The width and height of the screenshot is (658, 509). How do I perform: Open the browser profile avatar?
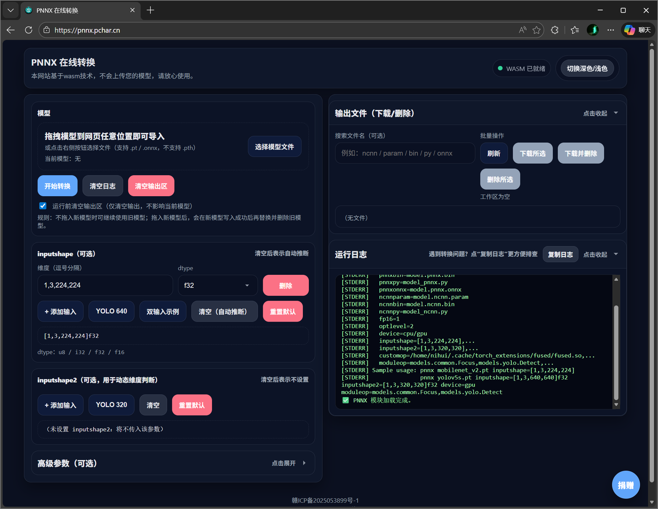tap(593, 30)
